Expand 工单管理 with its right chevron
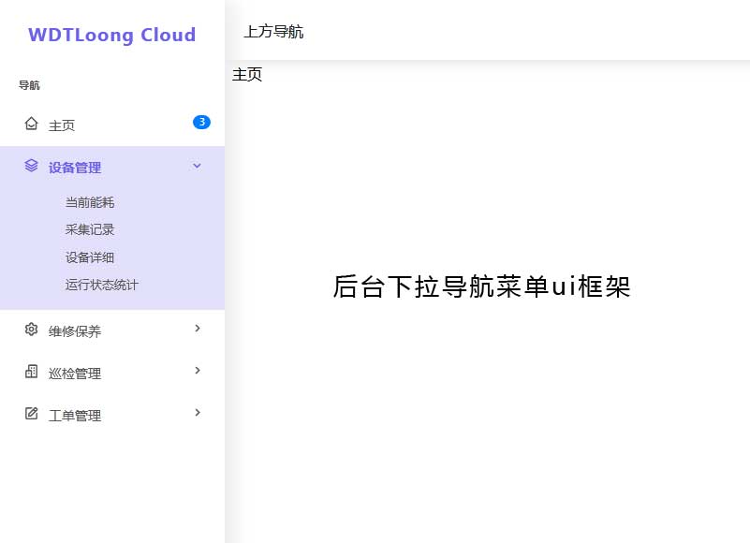Viewport: 750px width, 543px height. (197, 413)
